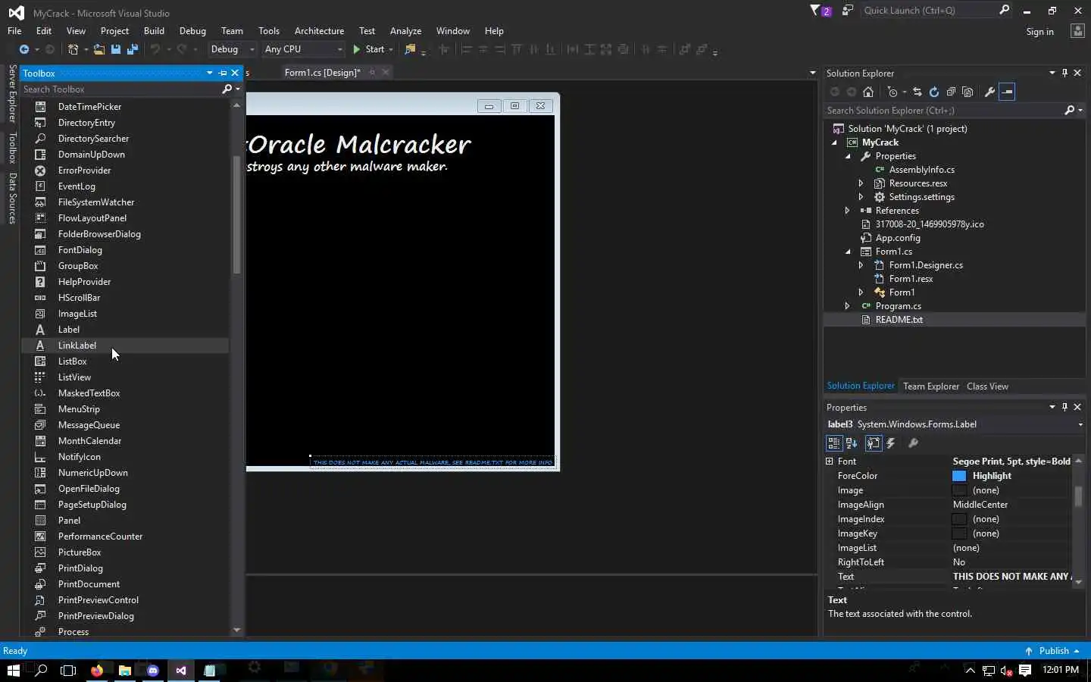Click the Solution Explorer Home icon
This screenshot has height=682, width=1091.
tap(868, 92)
